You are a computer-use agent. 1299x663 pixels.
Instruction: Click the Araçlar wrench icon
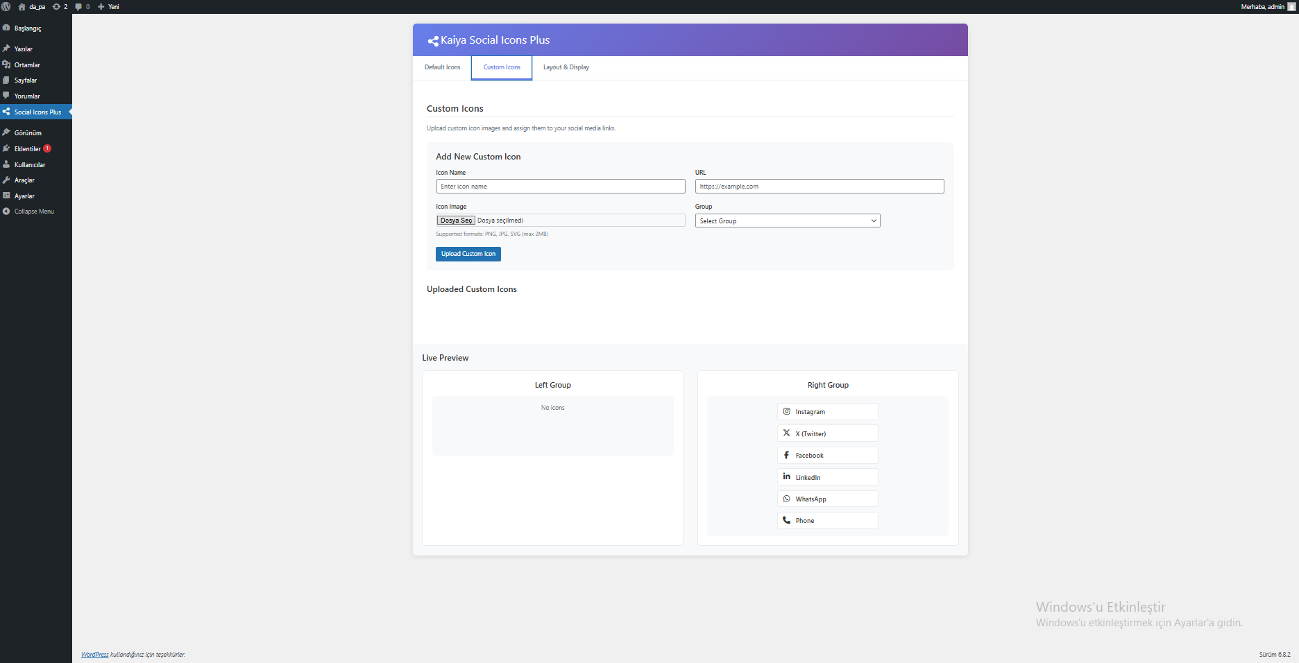[x=6, y=180]
